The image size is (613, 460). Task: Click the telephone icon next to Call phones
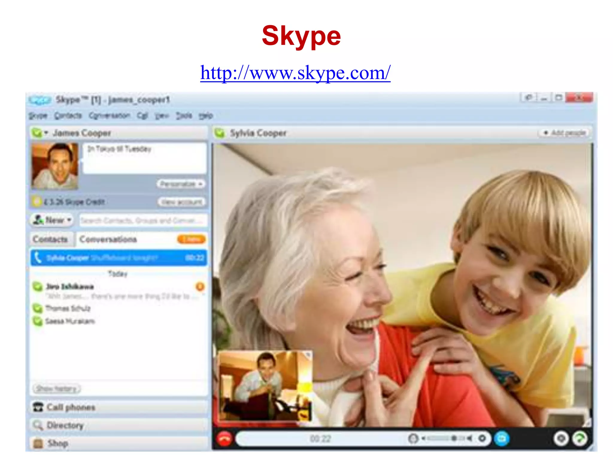[38, 407]
